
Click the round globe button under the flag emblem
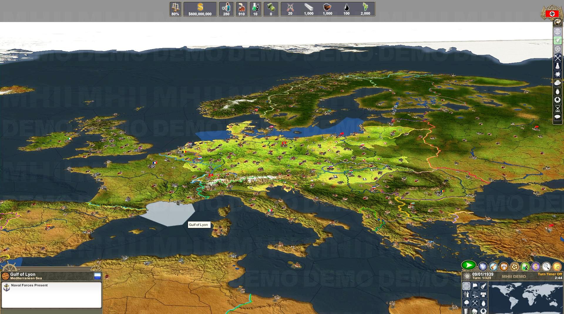tap(557, 23)
